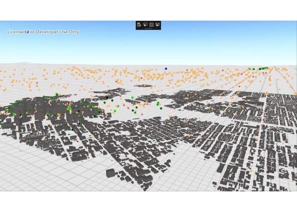
Task: Activate the Select Element cursor tool
Action: (145, 25)
